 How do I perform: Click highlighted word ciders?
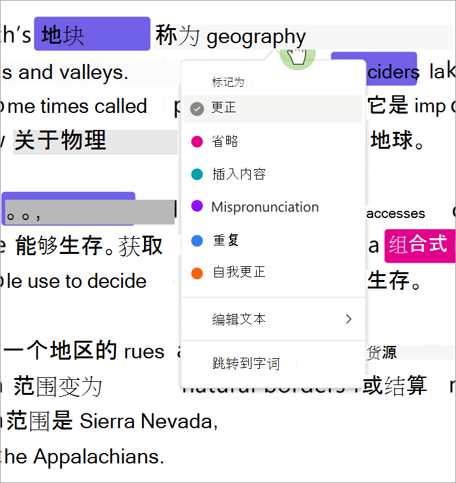coord(392,71)
